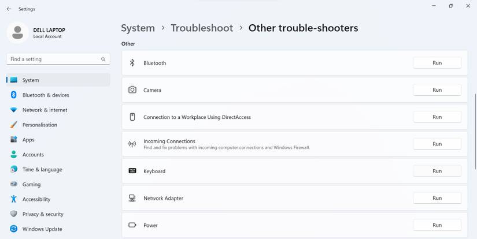Open Bluetooth & devices settings
Viewport: 477px width, 239px height.
46,95
